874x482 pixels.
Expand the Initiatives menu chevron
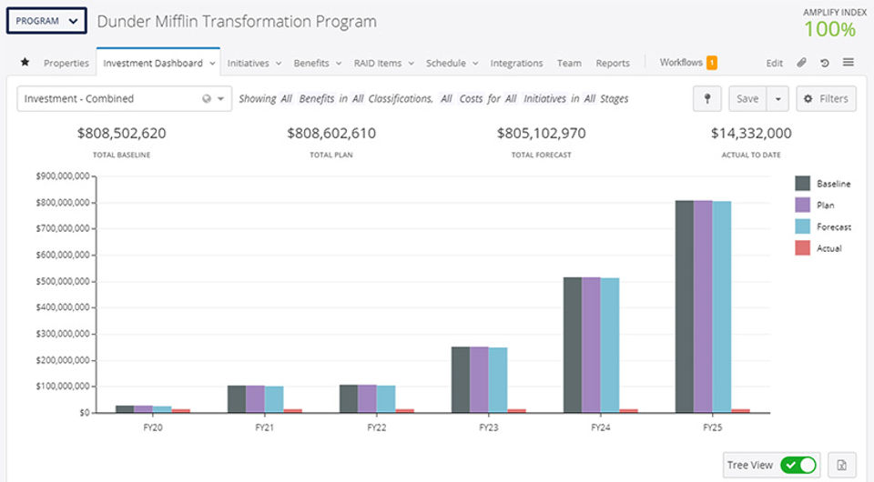[279, 64]
